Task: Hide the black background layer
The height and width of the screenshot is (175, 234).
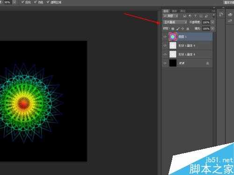Action: pos(165,63)
